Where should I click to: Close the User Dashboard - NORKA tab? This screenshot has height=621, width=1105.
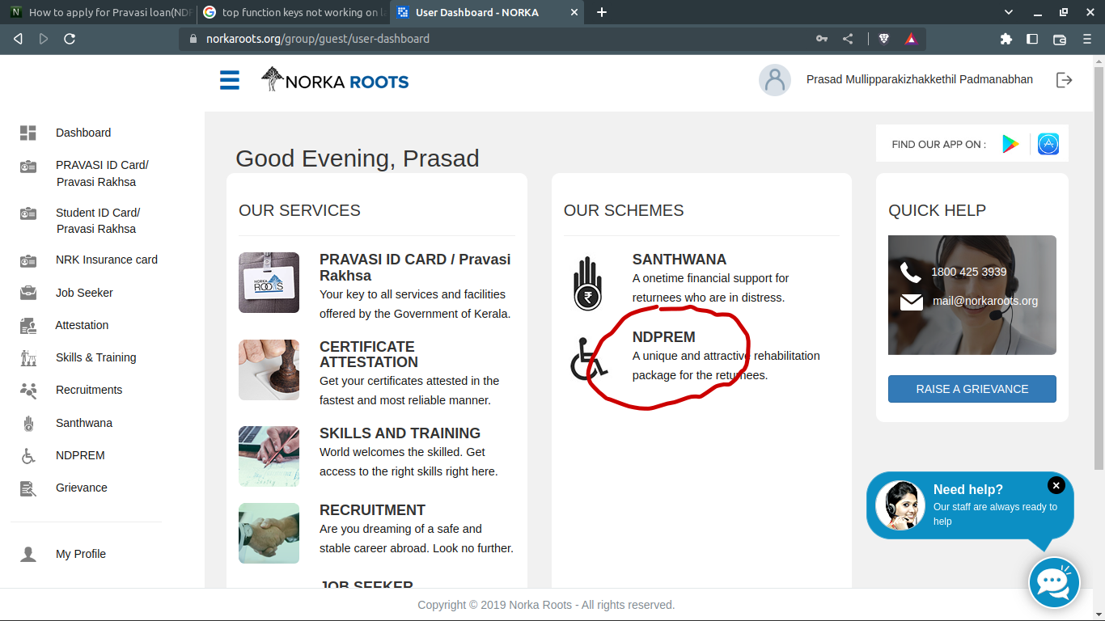tap(574, 12)
